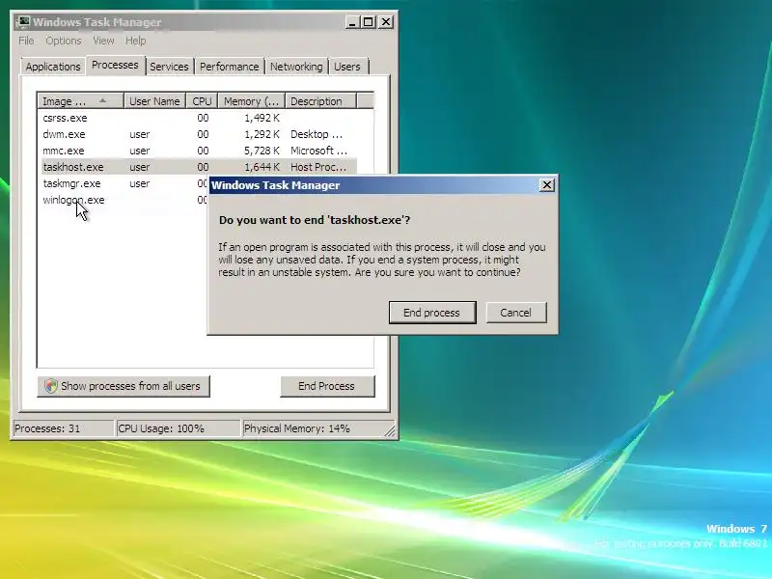Viewport: 772px width, 579px height.
Task: Sort by the Memory column header
Action: (251, 101)
